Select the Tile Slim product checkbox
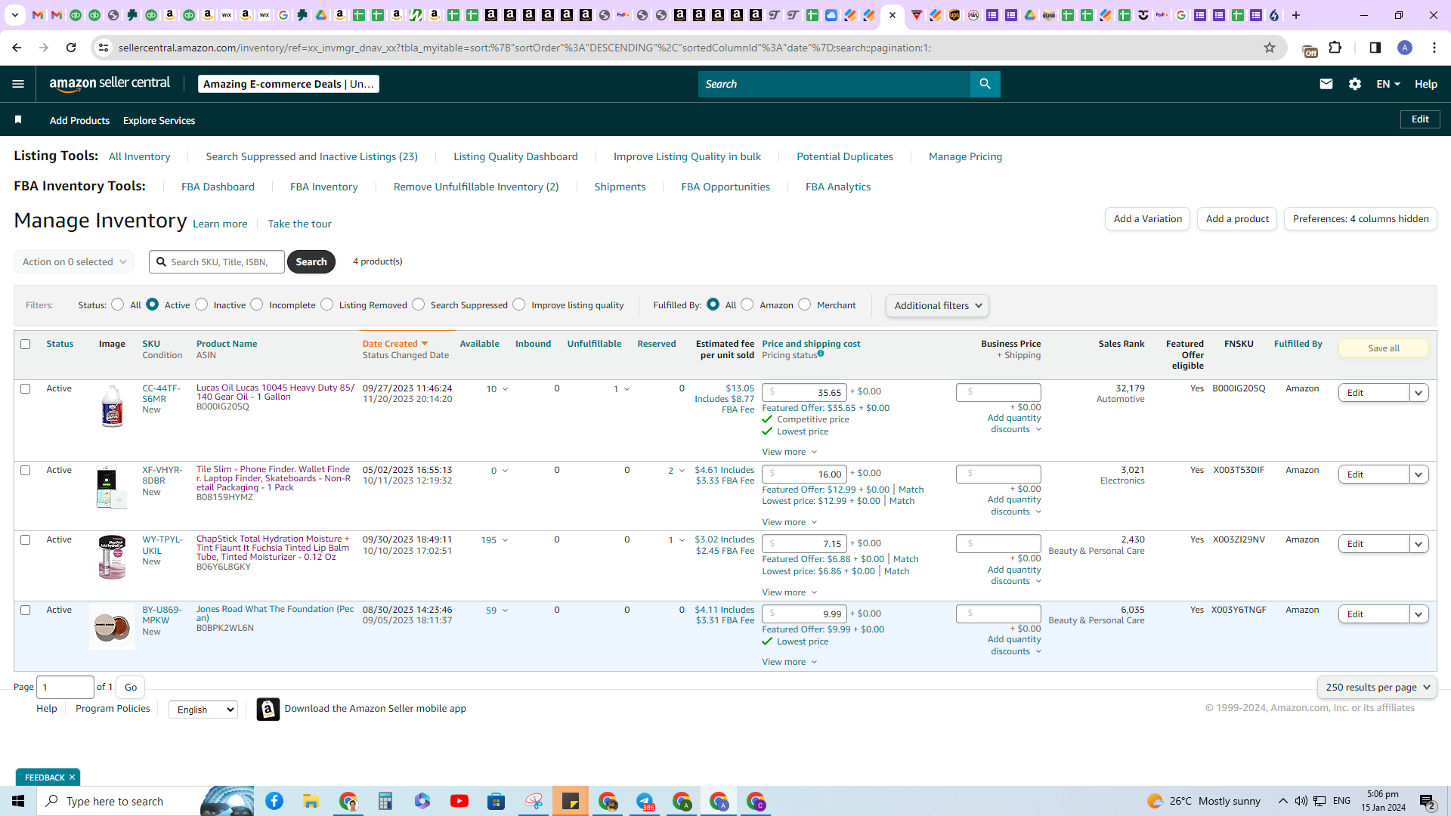The width and height of the screenshot is (1451, 816). coord(26,471)
